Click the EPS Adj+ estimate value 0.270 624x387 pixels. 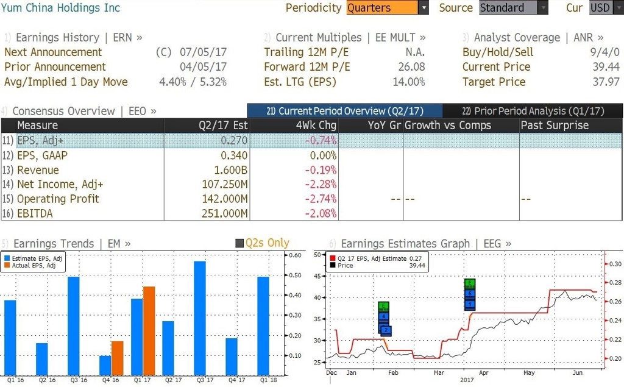click(x=234, y=141)
